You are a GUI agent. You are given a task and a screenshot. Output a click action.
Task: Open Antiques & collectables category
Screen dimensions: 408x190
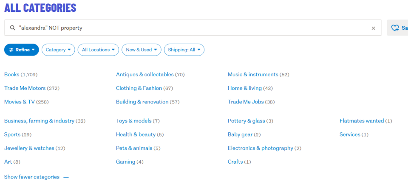point(144,75)
